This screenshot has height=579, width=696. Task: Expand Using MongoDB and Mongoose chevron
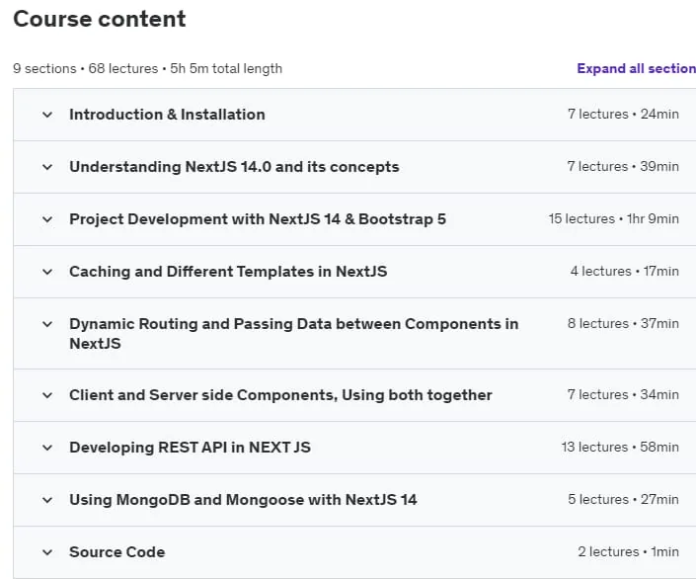[x=47, y=500]
